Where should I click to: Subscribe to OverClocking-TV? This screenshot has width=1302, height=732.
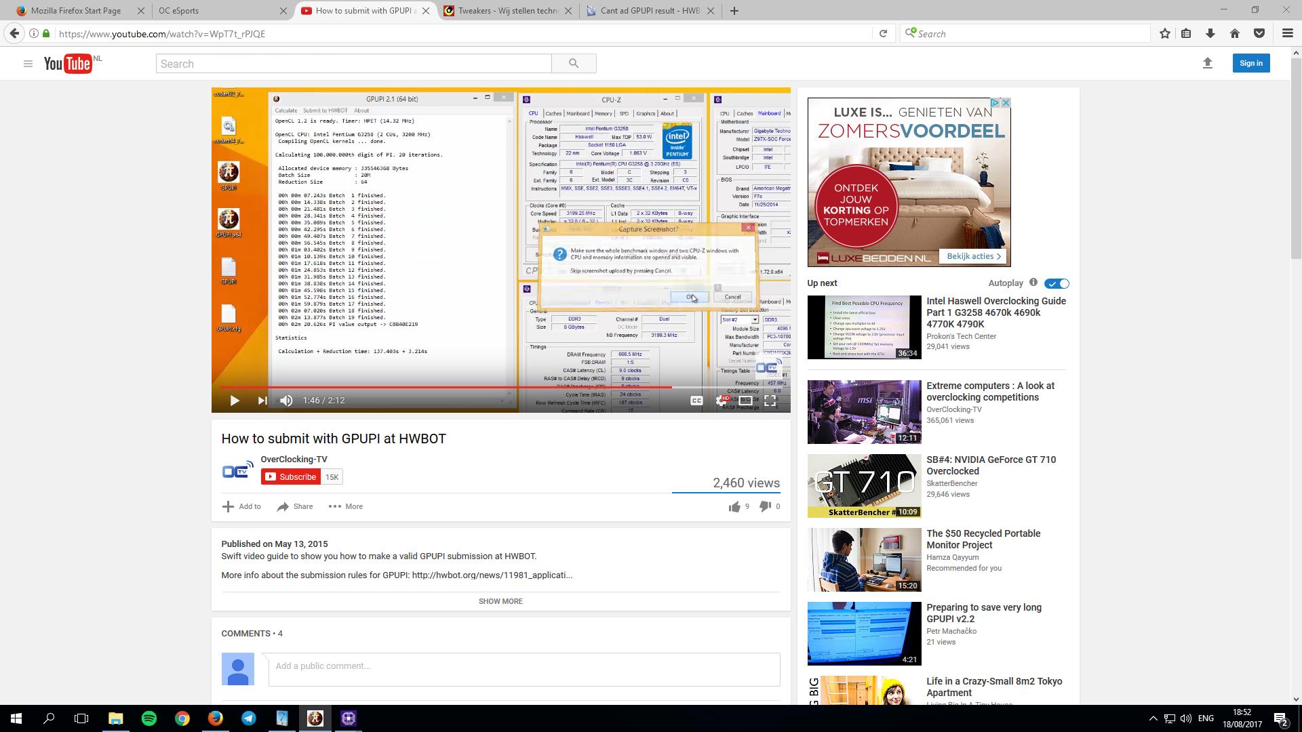click(x=290, y=477)
